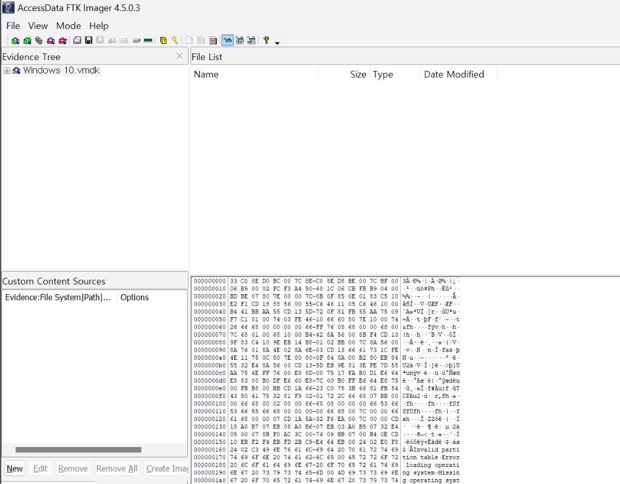Click grayed Add to Custom Content Image icon
Image resolution: width=620 pixels, height=484 pixels.
click(x=112, y=40)
